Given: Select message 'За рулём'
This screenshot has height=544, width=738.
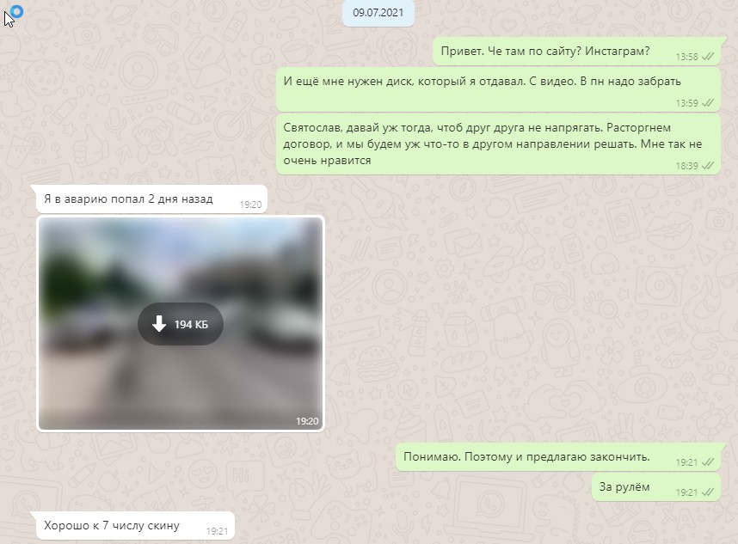Looking at the screenshot, I should (655, 487).
